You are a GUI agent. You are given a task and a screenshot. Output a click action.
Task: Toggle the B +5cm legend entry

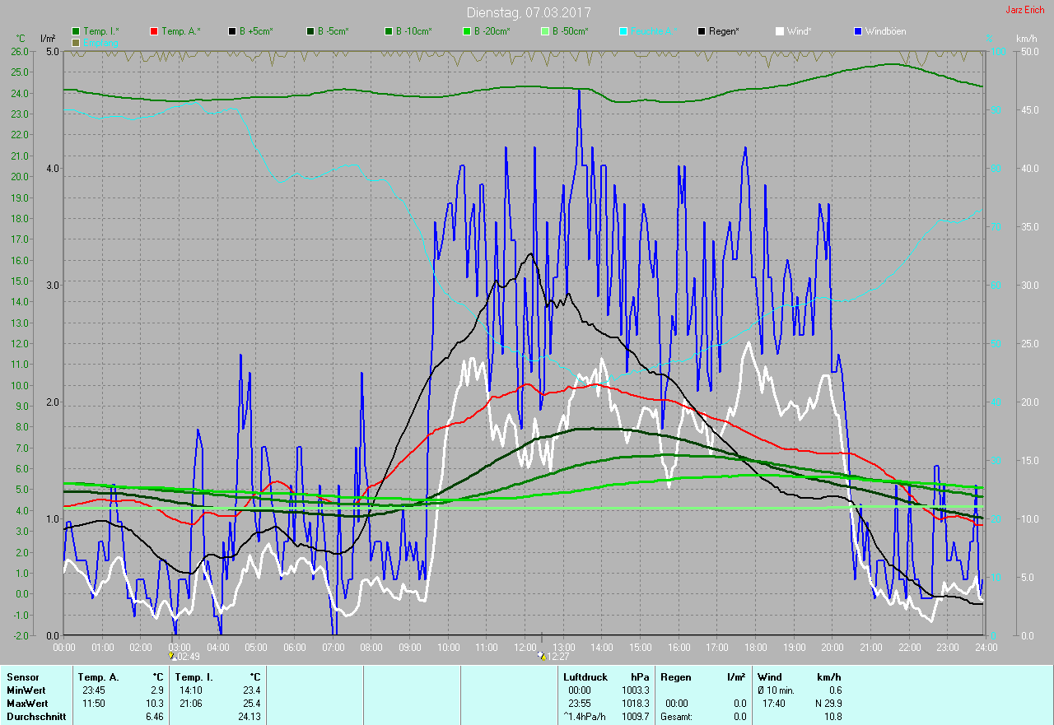[233, 31]
